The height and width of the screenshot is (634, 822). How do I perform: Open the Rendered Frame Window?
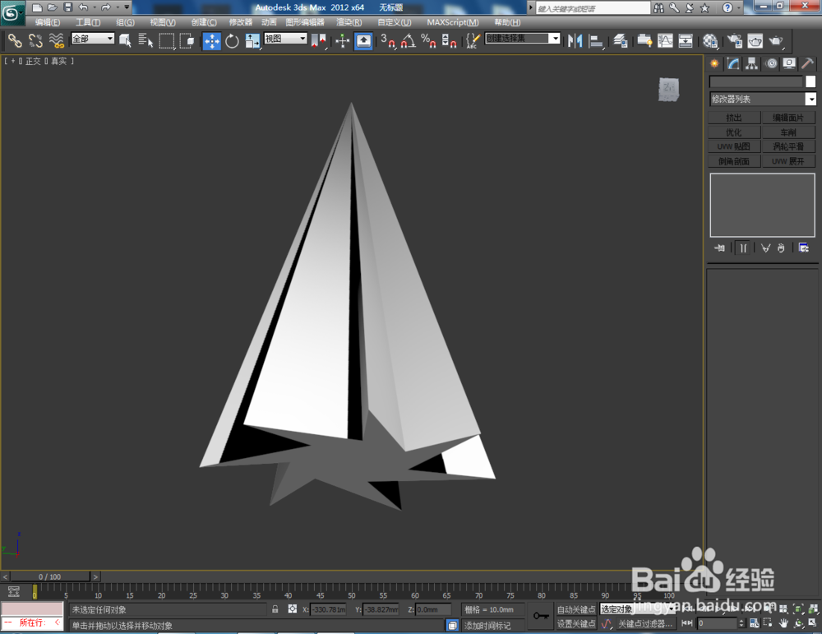[x=755, y=41]
